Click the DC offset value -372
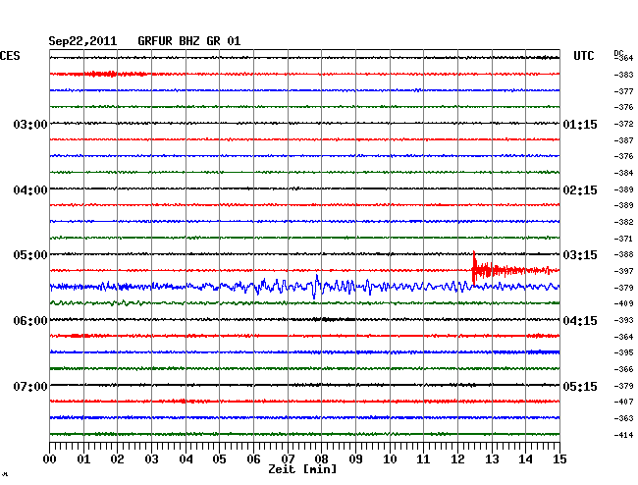Viewport: 638px width, 485px height. coord(623,124)
